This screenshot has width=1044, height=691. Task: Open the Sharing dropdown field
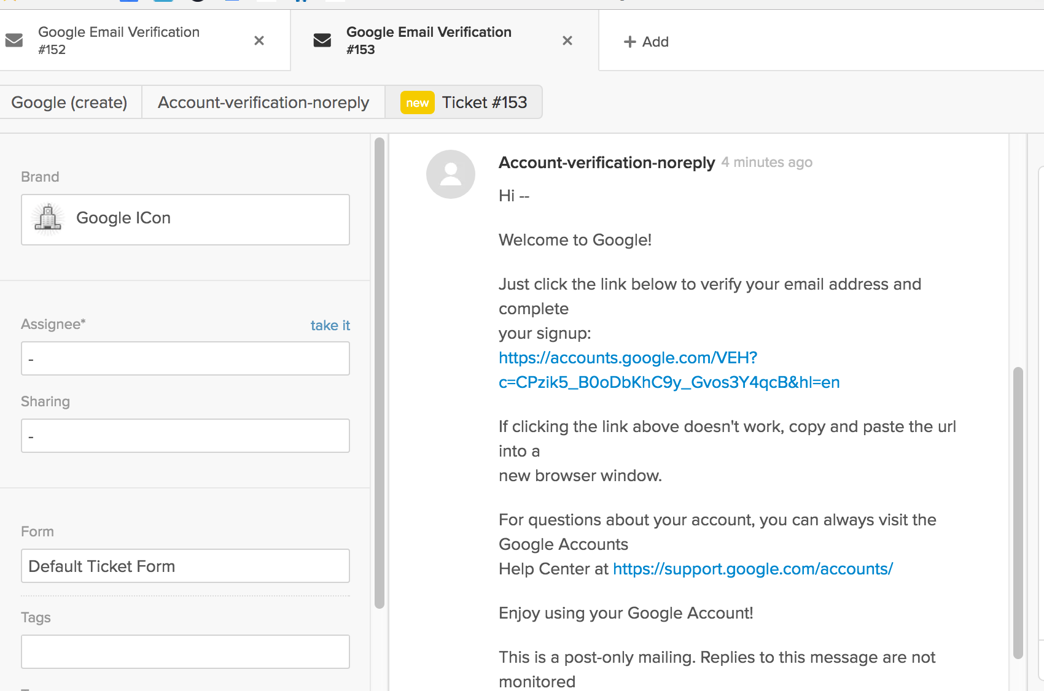(x=185, y=436)
